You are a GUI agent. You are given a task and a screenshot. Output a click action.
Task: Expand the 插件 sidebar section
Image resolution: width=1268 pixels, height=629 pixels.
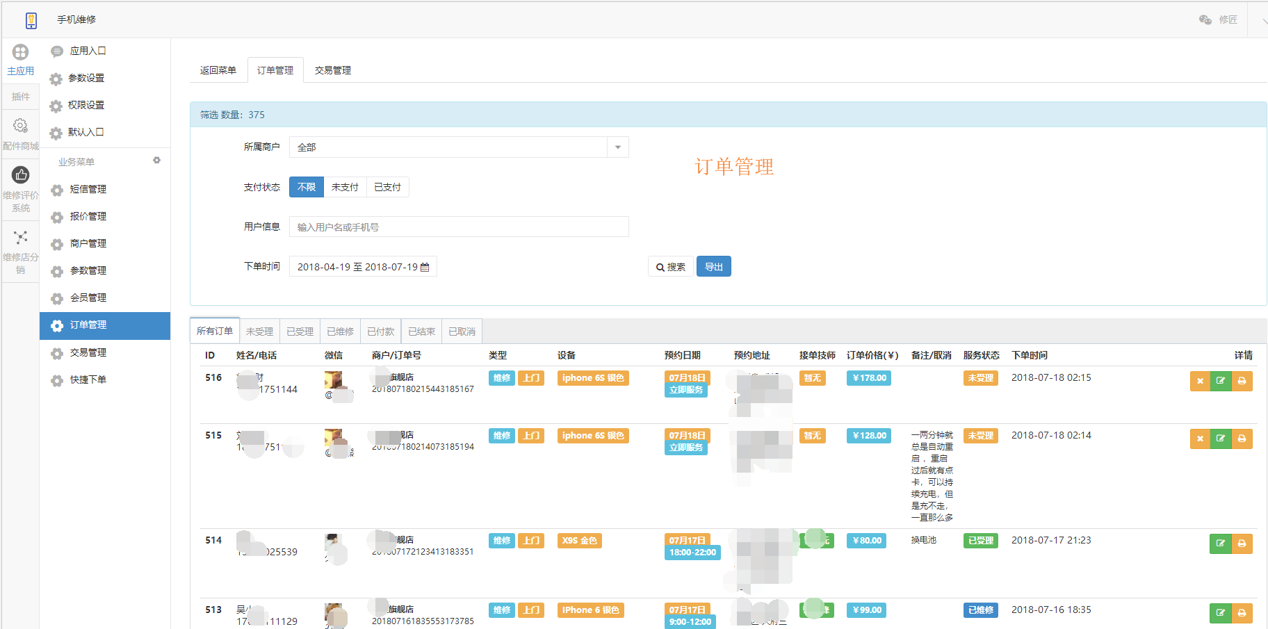tap(21, 96)
